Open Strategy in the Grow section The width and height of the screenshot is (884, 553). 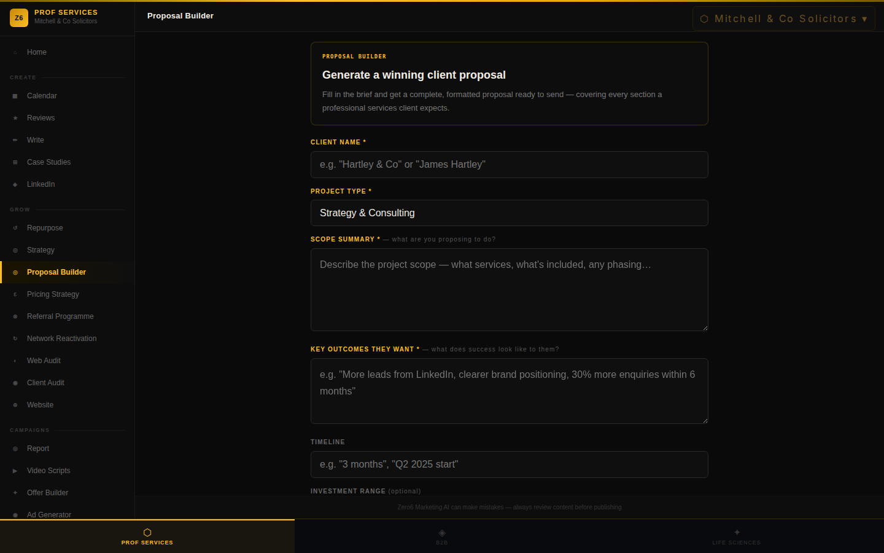(68, 250)
